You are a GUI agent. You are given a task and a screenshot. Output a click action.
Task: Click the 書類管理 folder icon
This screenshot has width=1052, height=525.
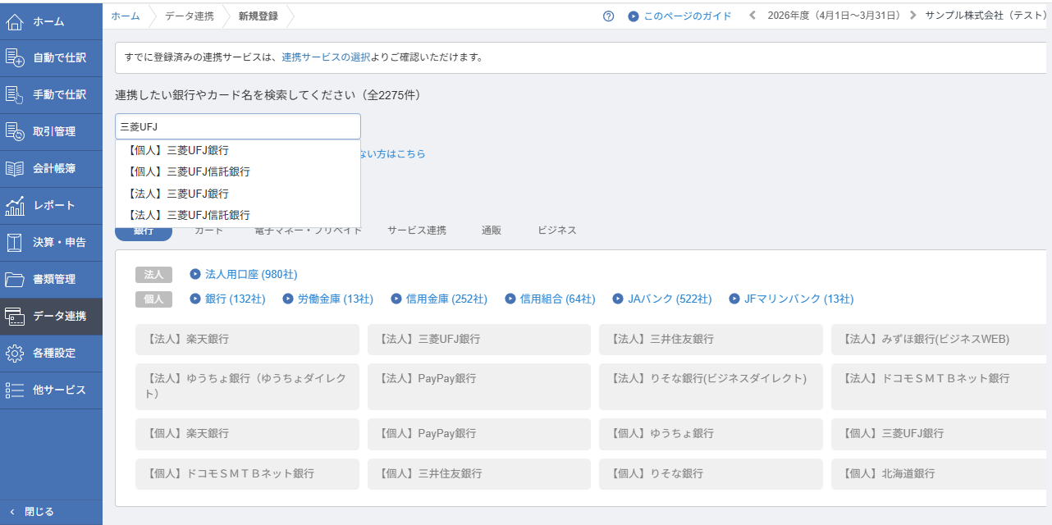coord(15,280)
